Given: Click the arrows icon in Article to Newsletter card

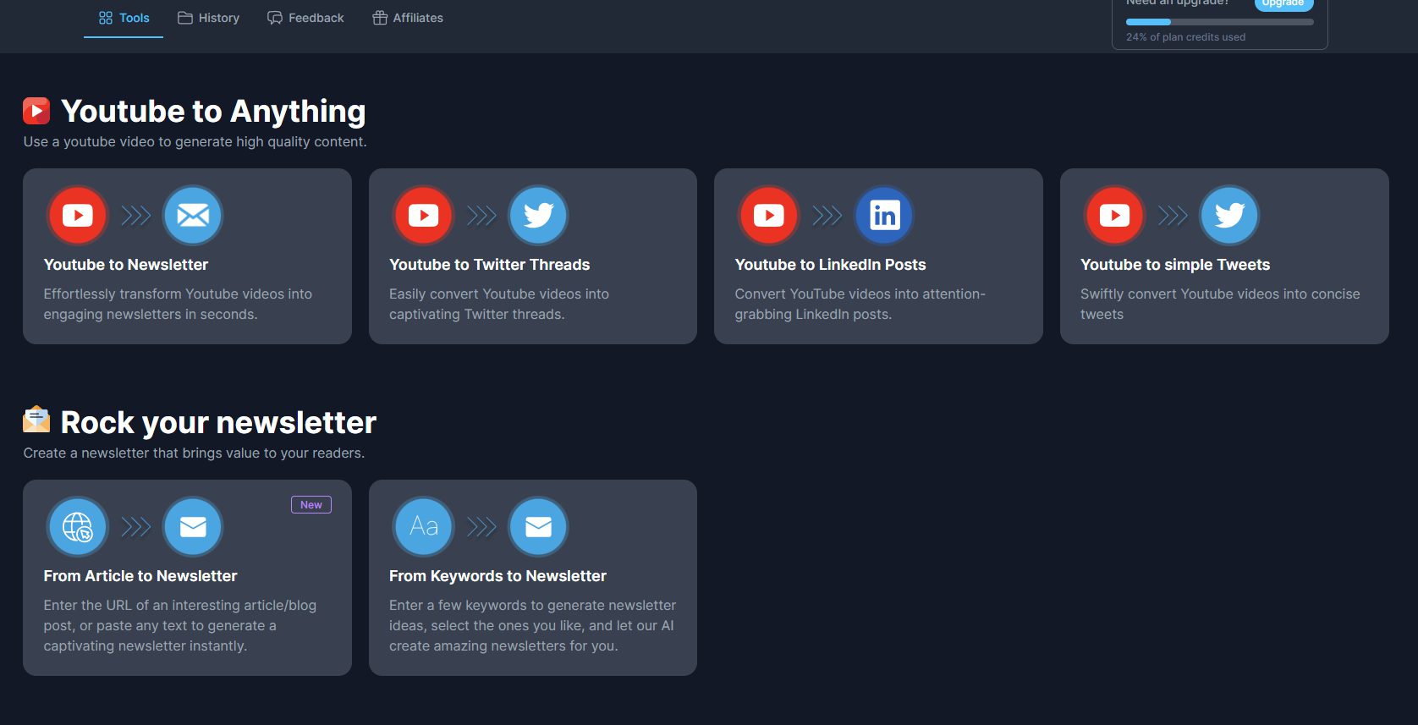Looking at the screenshot, I should [x=136, y=527].
